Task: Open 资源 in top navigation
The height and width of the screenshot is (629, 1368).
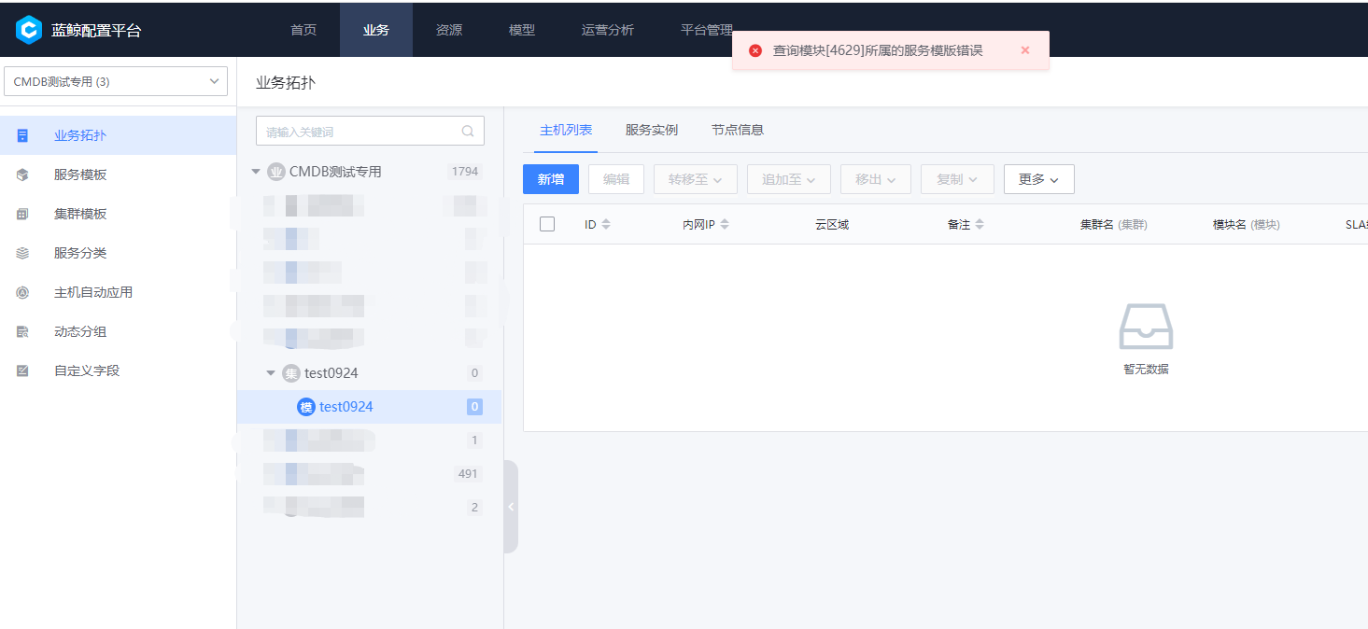Action: click(x=449, y=30)
